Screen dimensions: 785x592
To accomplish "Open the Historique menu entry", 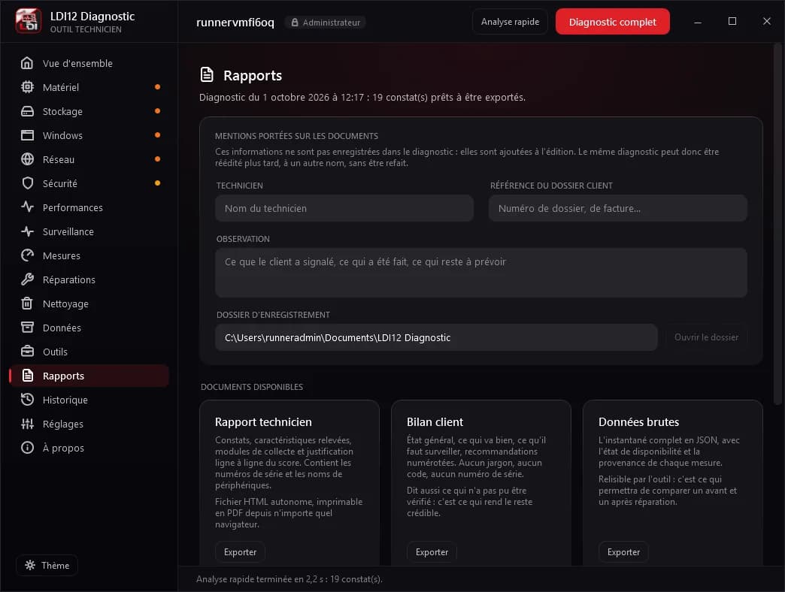I will 89,400.
